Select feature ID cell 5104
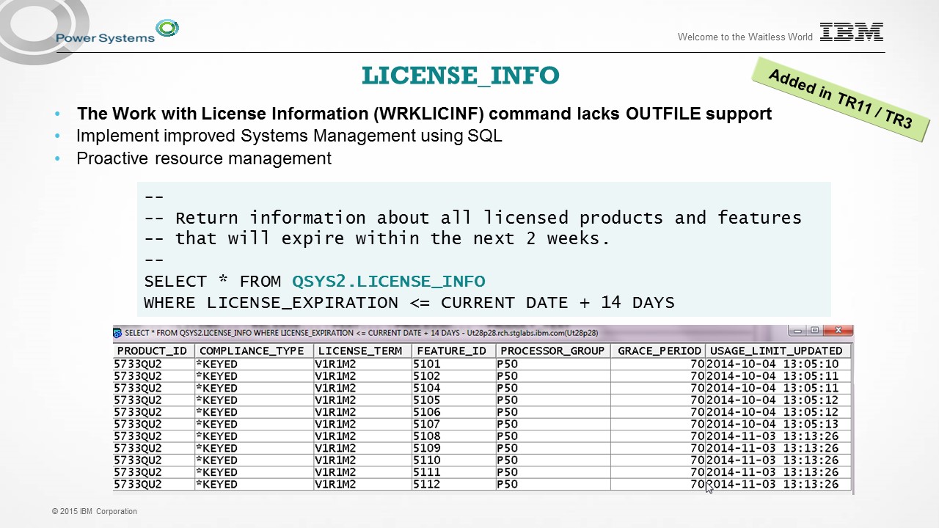 [453, 388]
